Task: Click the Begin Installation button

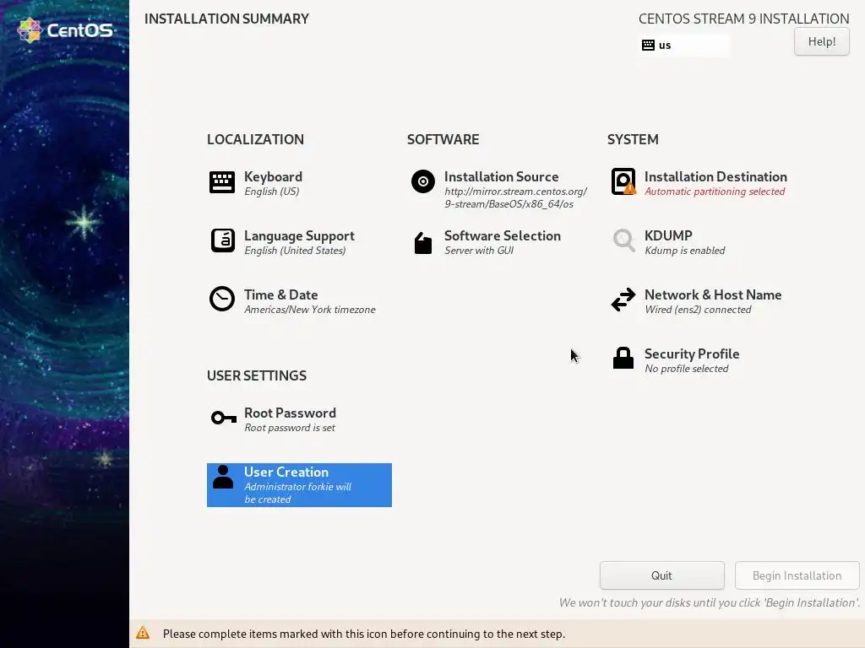Action: click(x=797, y=575)
